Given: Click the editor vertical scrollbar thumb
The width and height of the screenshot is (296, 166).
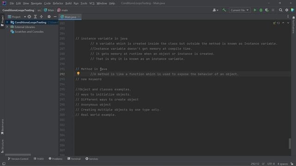Looking at the screenshot, I should pos(290,143).
